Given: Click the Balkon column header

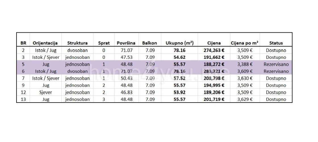Looking at the screenshot, I should [150, 43].
